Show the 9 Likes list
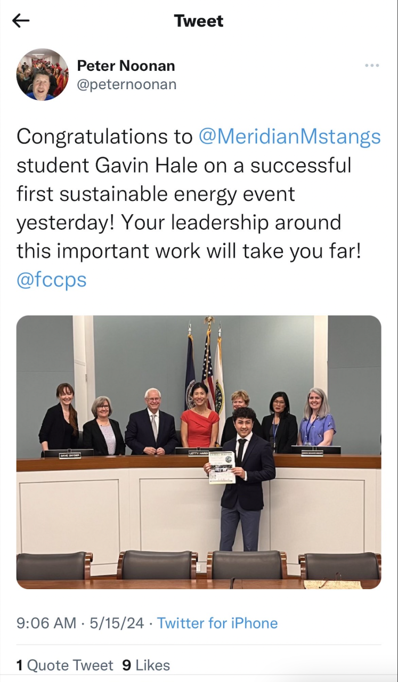Viewport: 398px width, 682px height. (x=146, y=665)
